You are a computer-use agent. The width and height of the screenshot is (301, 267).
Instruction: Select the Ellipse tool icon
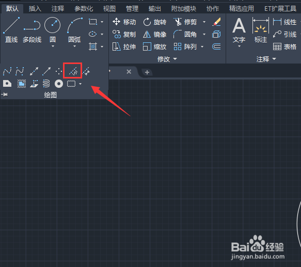click(x=93, y=34)
